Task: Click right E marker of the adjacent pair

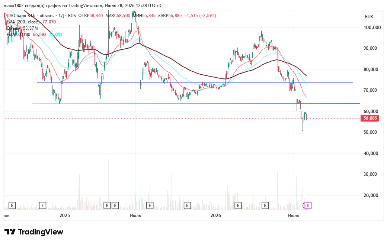Action: coord(115,205)
